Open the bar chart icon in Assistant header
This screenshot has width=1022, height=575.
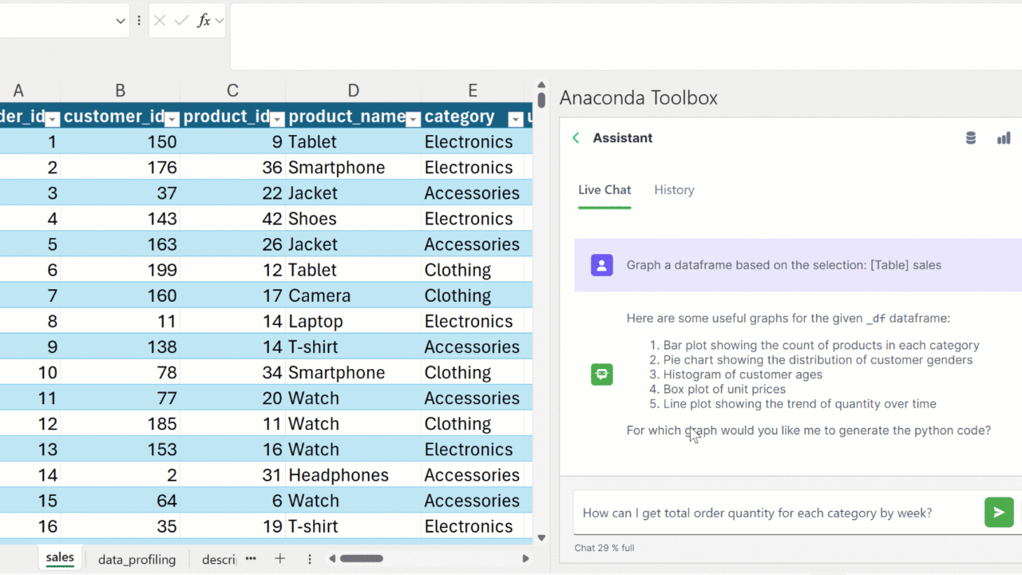[x=1004, y=138]
